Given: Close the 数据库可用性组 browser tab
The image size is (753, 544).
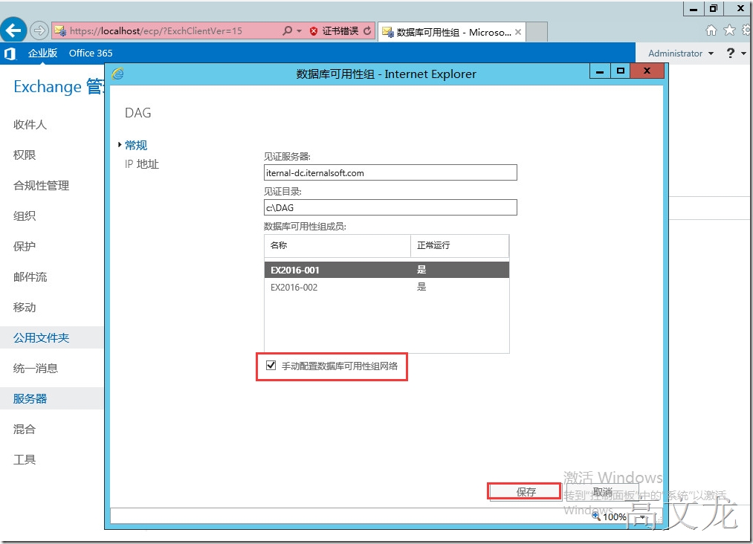Looking at the screenshot, I should 518,32.
